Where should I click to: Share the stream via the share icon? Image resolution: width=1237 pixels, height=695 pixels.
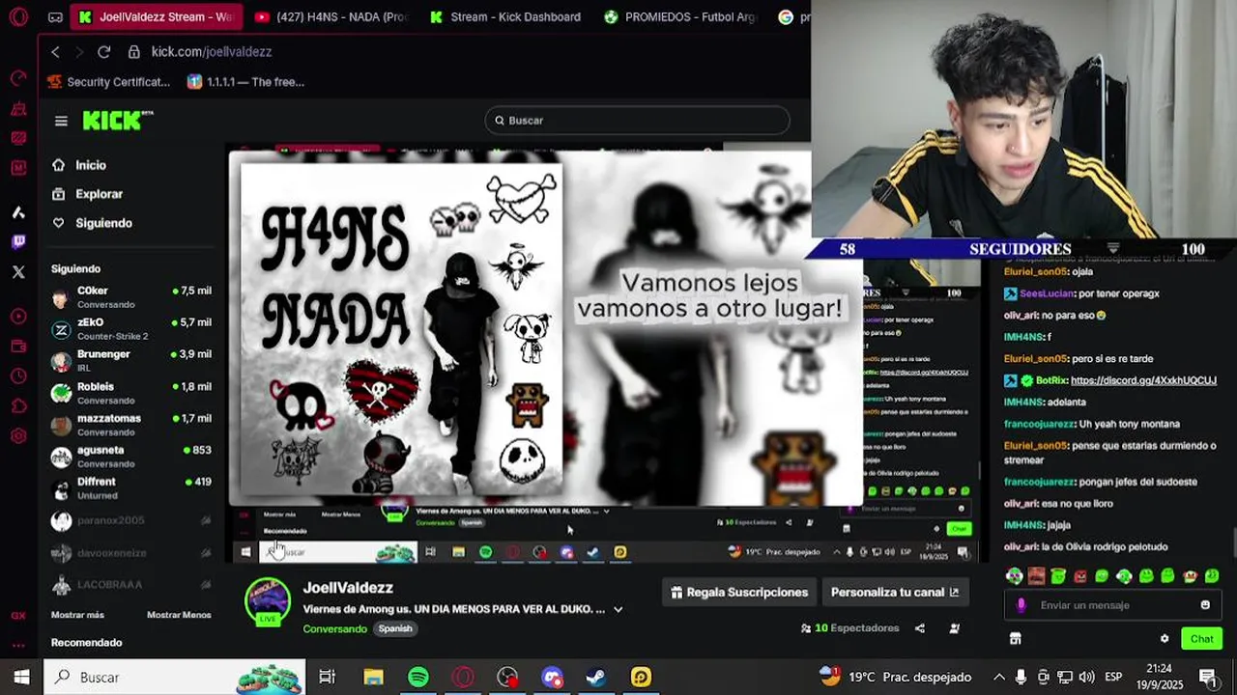[x=920, y=628]
